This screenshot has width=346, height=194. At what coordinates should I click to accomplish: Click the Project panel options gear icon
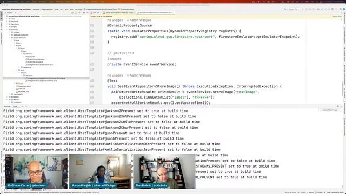(84, 13)
